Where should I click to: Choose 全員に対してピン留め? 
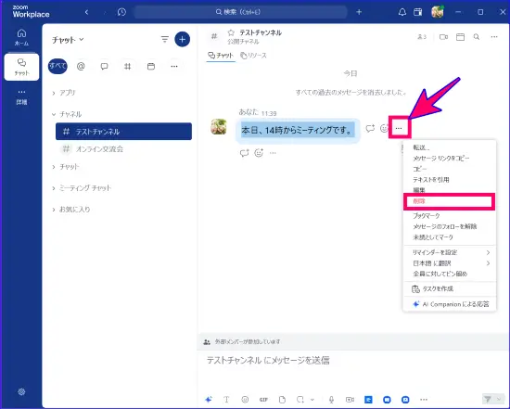450,274
